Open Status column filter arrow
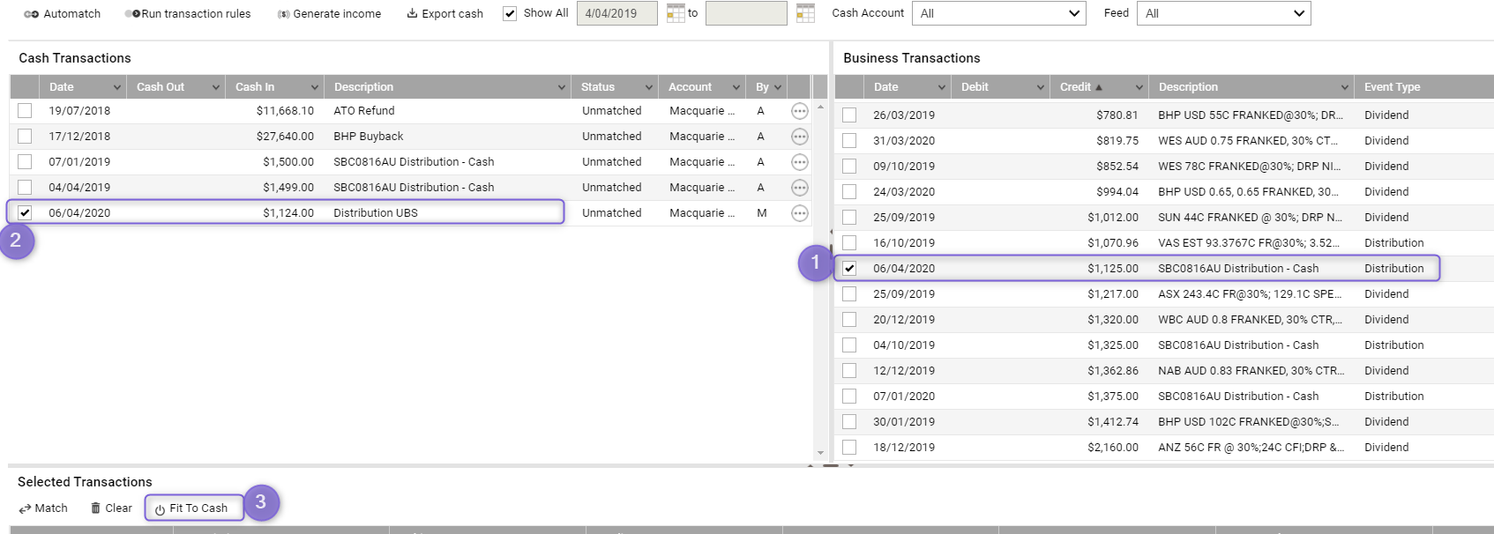The height and width of the screenshot is (534, 1494). (649, 87)
